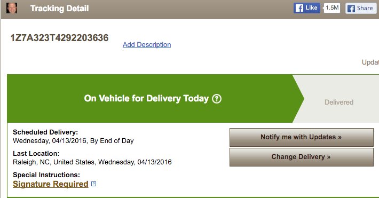Click the help icon beside On Vehicle for Delivery Today

click(x=217, y=99)
